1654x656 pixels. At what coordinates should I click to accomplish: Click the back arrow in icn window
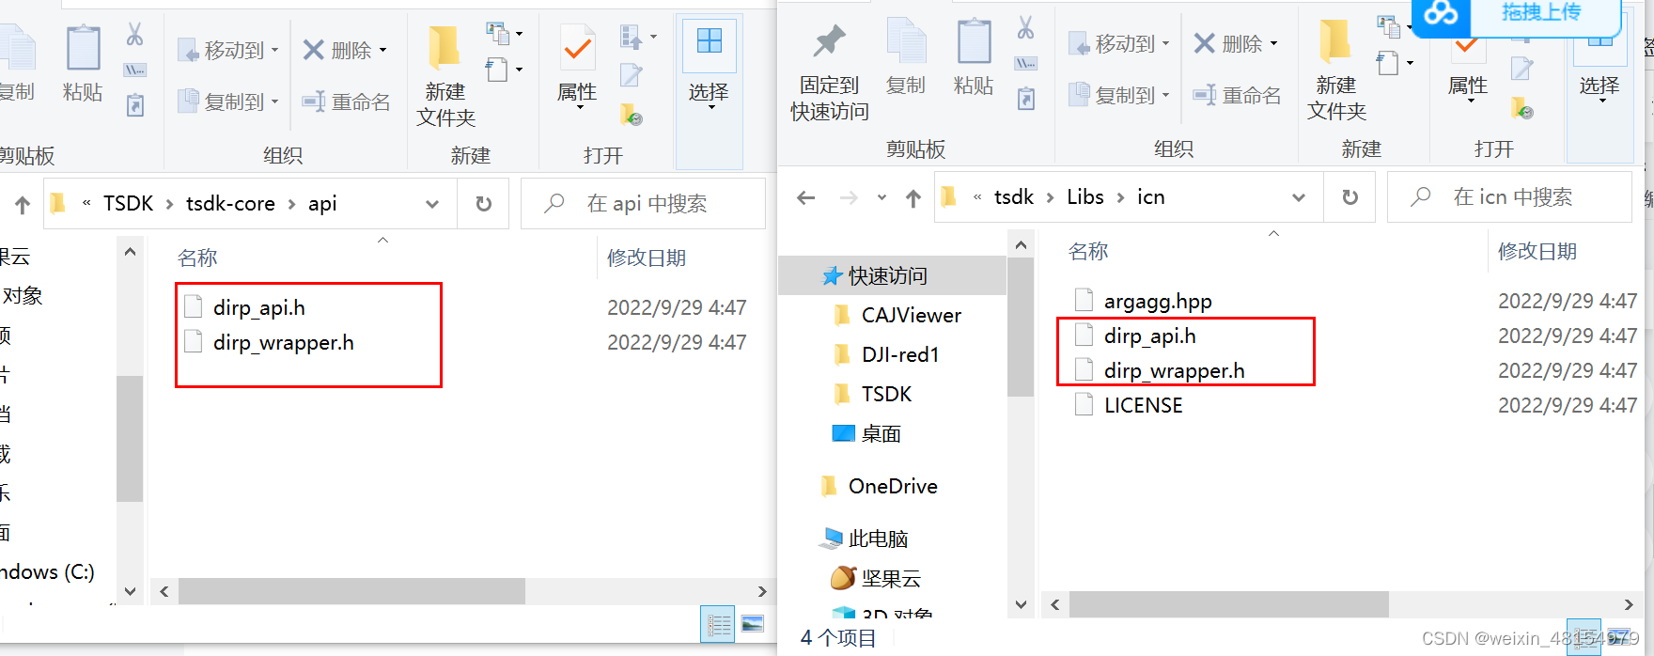click(x=805, y=197)
